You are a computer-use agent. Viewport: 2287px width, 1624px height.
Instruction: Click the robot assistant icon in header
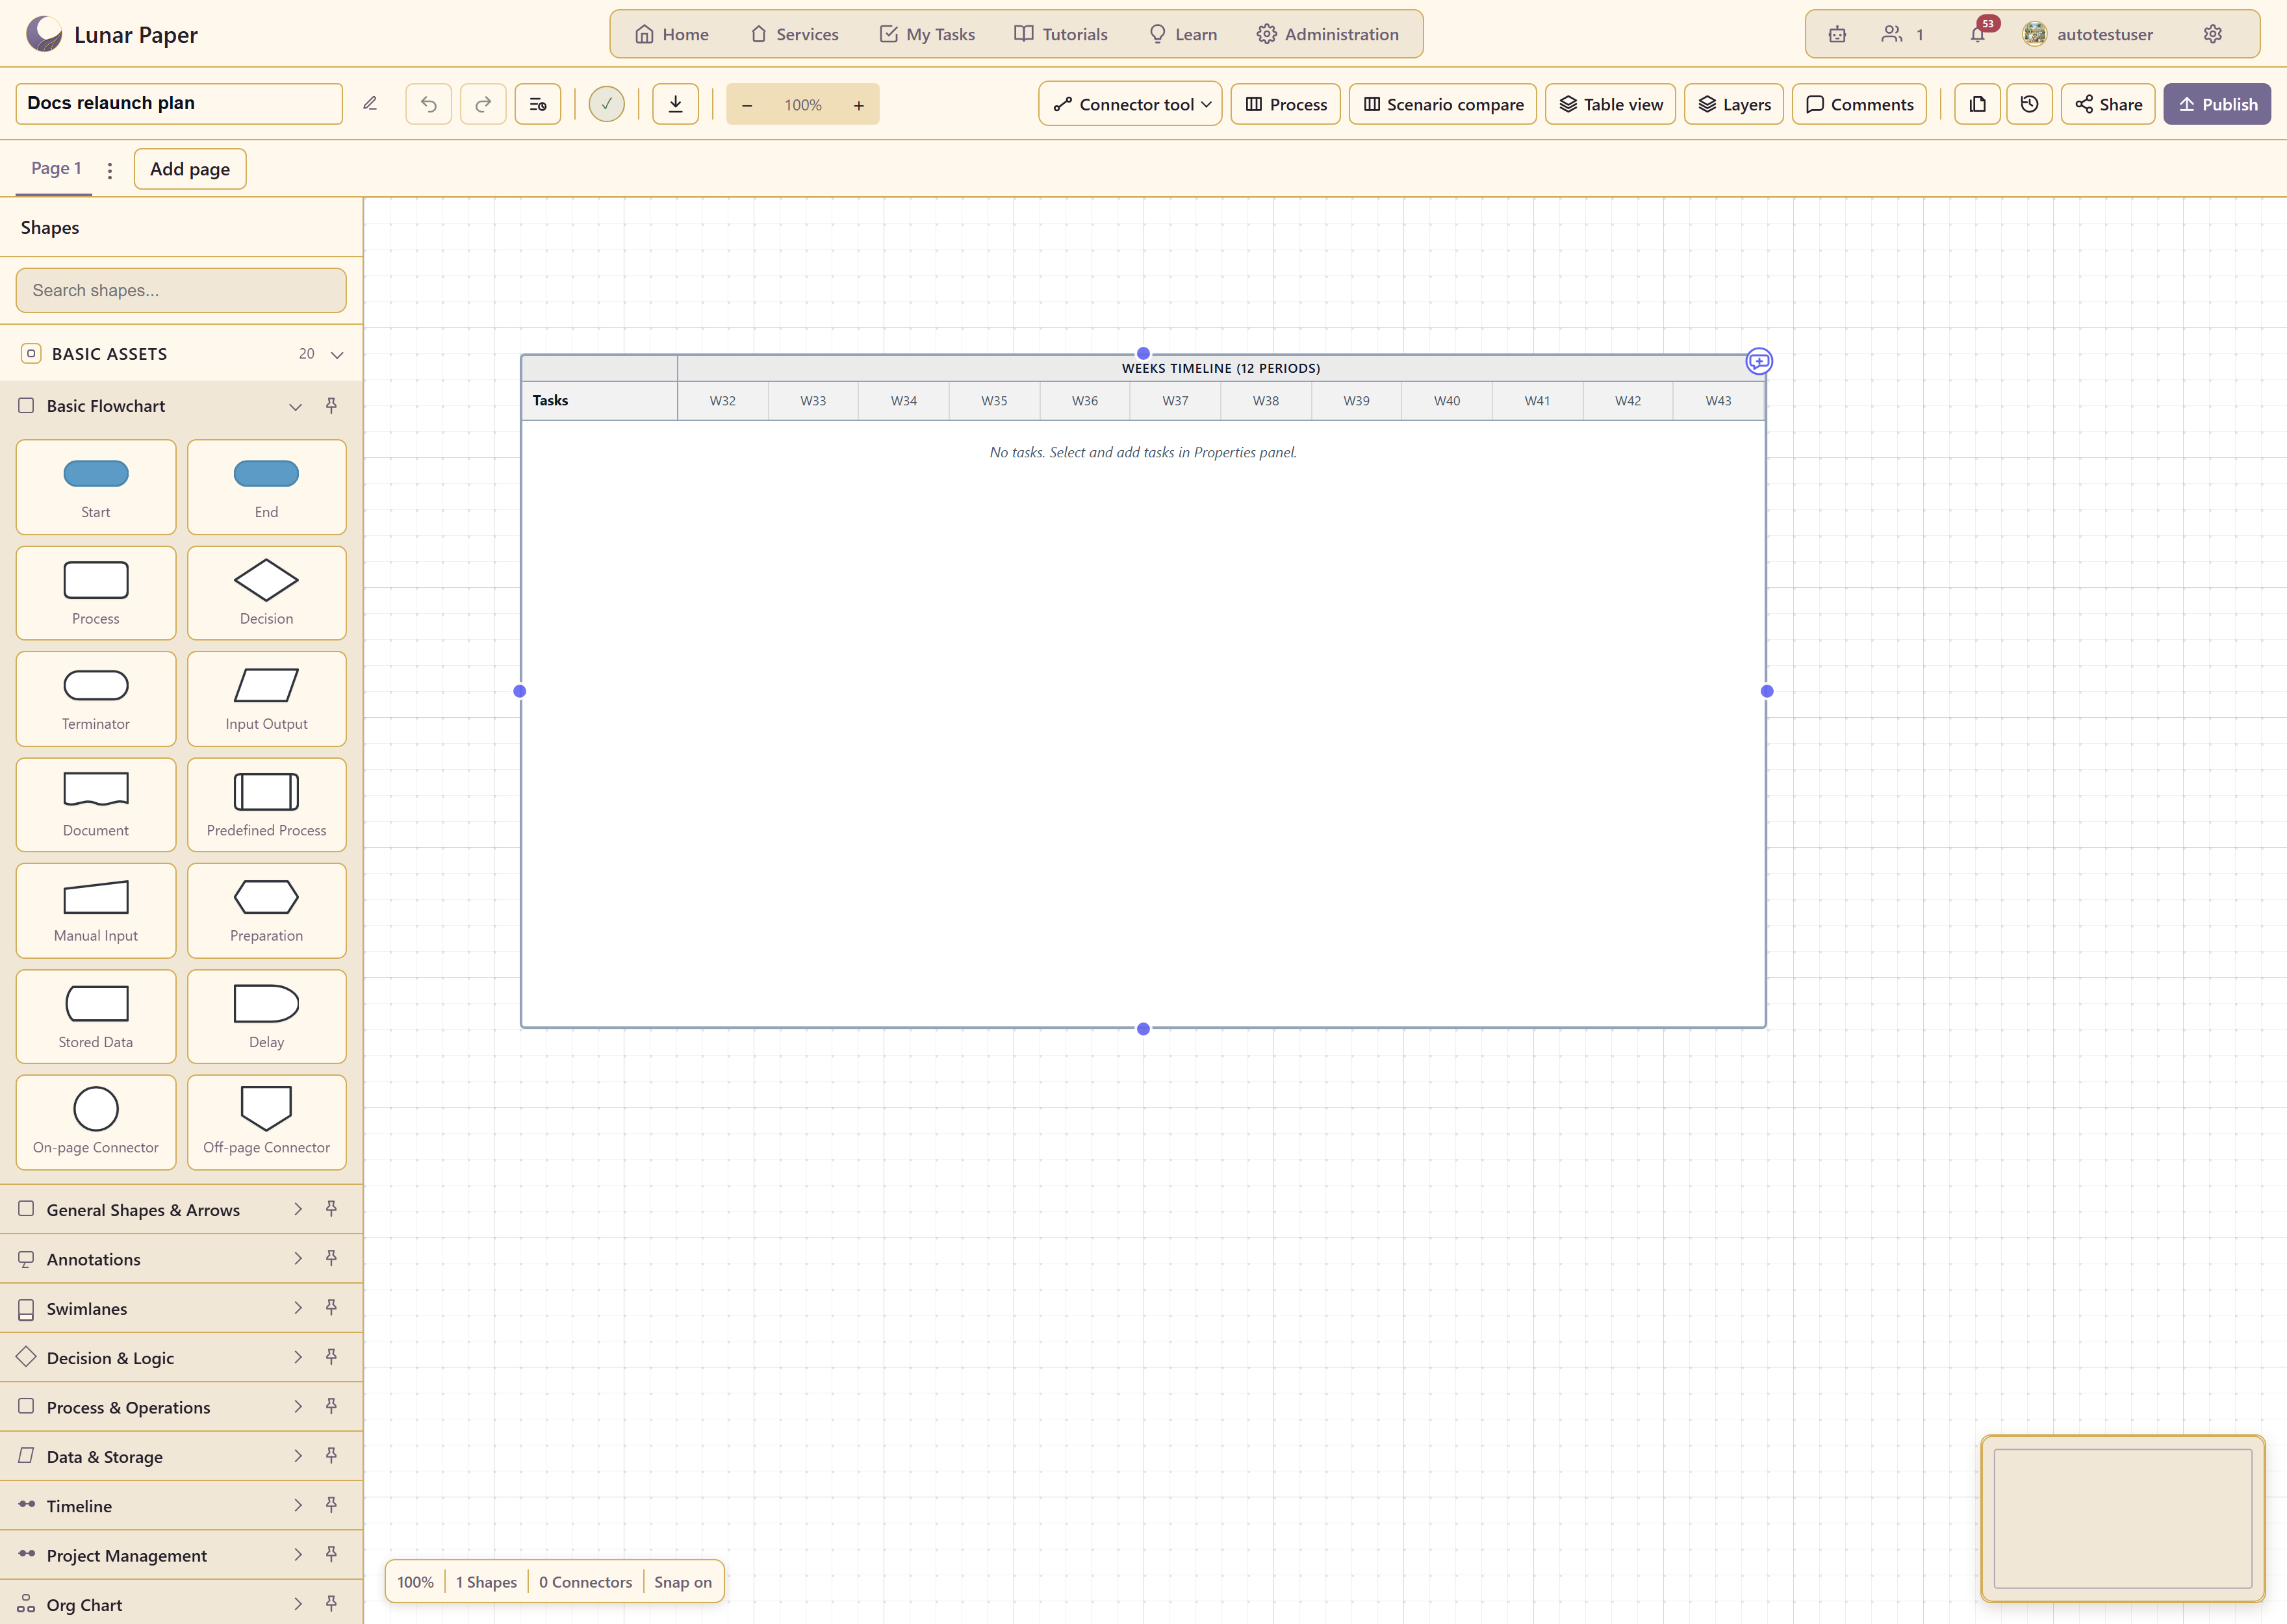tap(1837, 34)
